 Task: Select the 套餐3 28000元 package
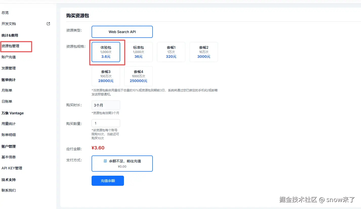[x=106, y=76]
